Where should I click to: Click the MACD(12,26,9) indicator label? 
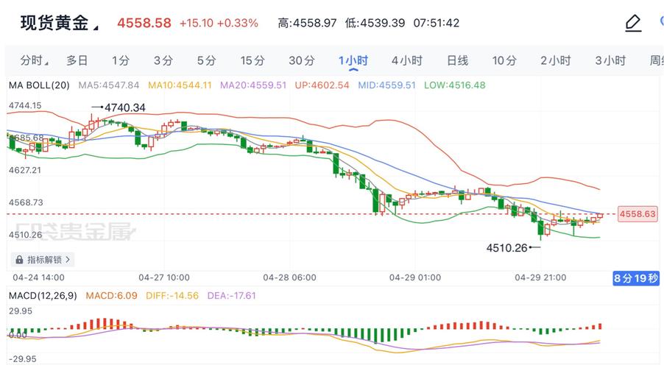pyautogui.click(x=42, y=295)
